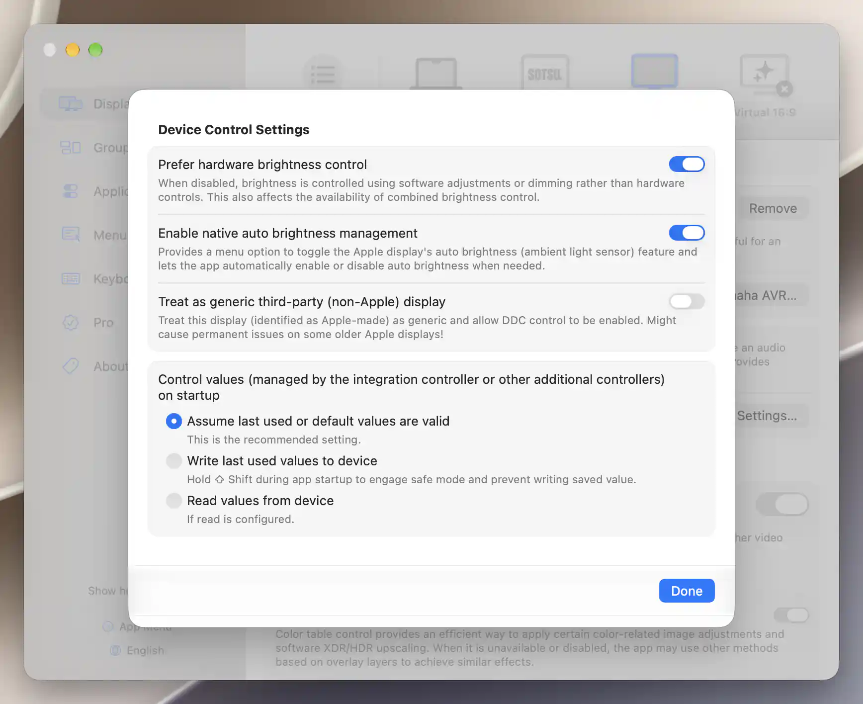This screenshot has height=704, width=863.
Task: Open the Menu sidebar icon
Action: (x=70, y=235)
